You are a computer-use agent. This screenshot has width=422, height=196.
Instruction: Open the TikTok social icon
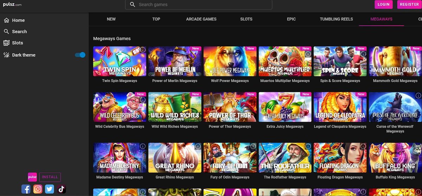[62, 189]
